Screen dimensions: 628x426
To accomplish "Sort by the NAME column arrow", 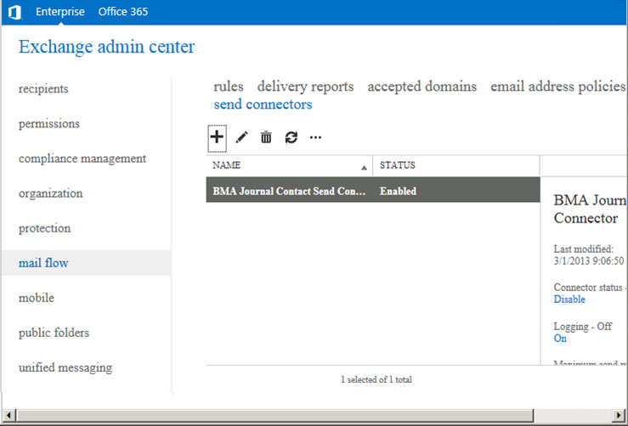I will [x=364, y=168].
